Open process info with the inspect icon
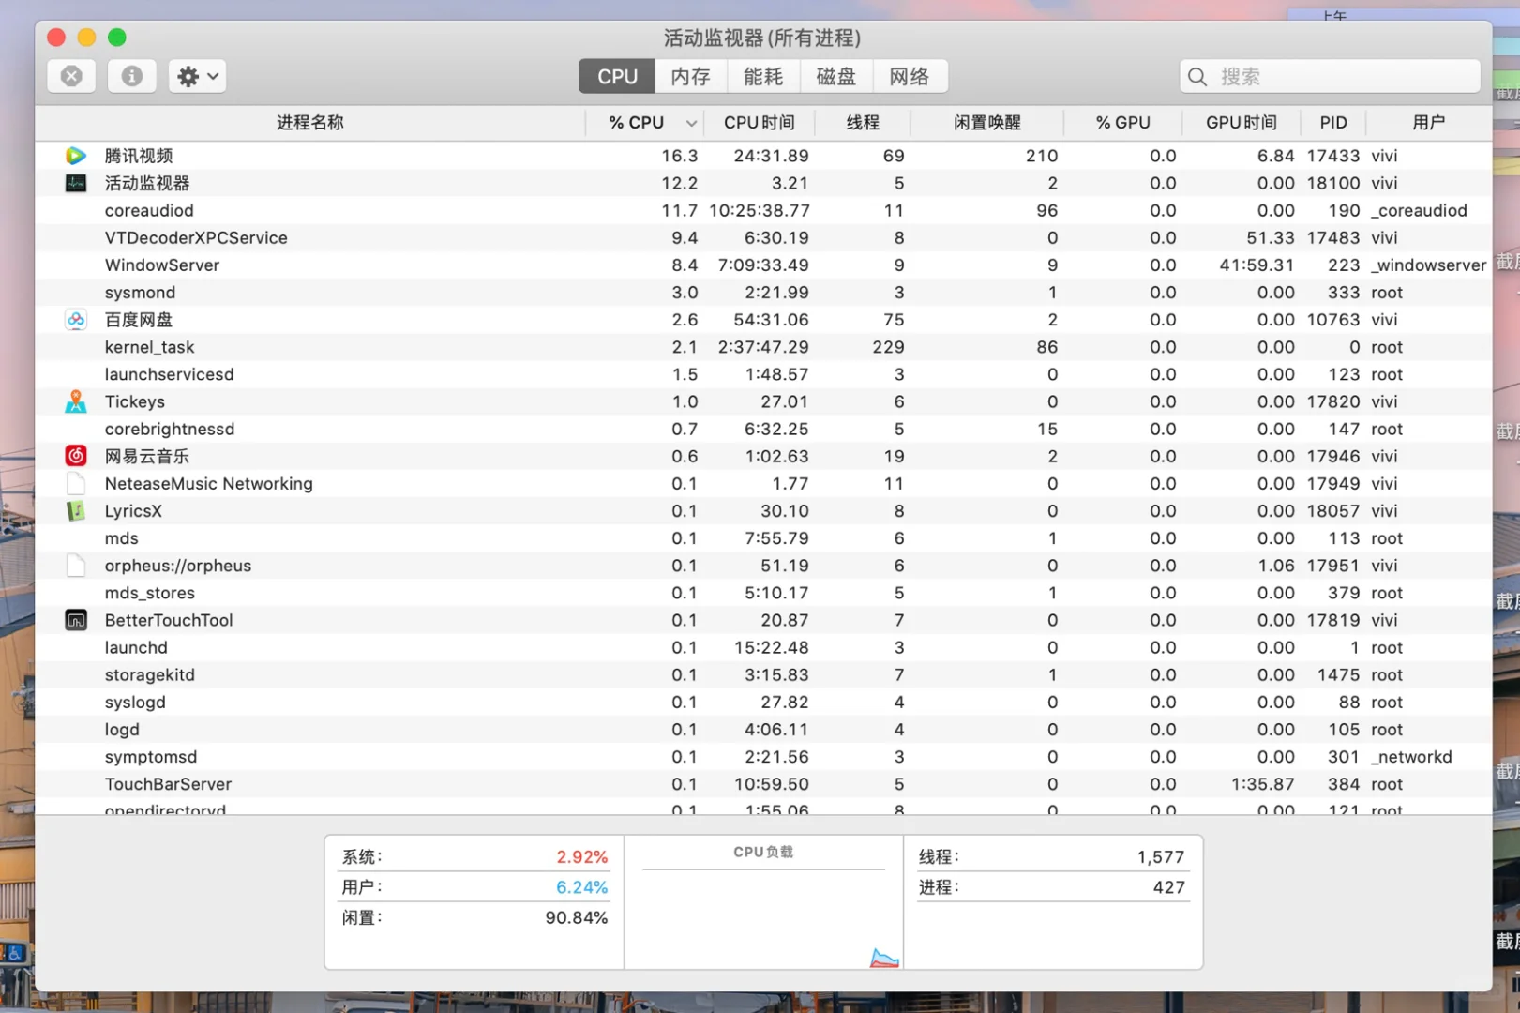 [x=131, y=76]
